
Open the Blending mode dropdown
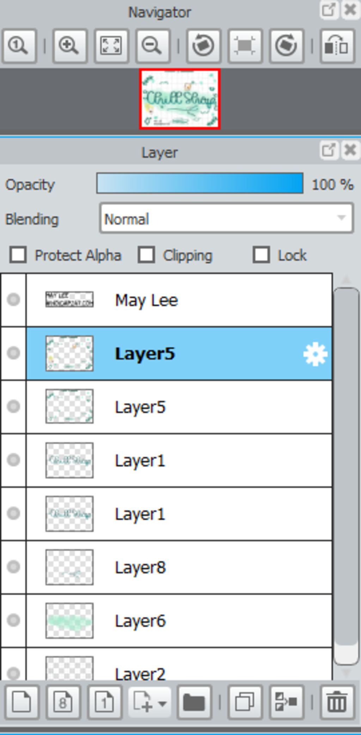(226, 219)
